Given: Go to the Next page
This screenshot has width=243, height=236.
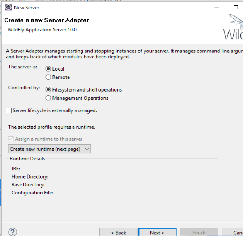Looking at the screenshot, I should tap(157, 232).
